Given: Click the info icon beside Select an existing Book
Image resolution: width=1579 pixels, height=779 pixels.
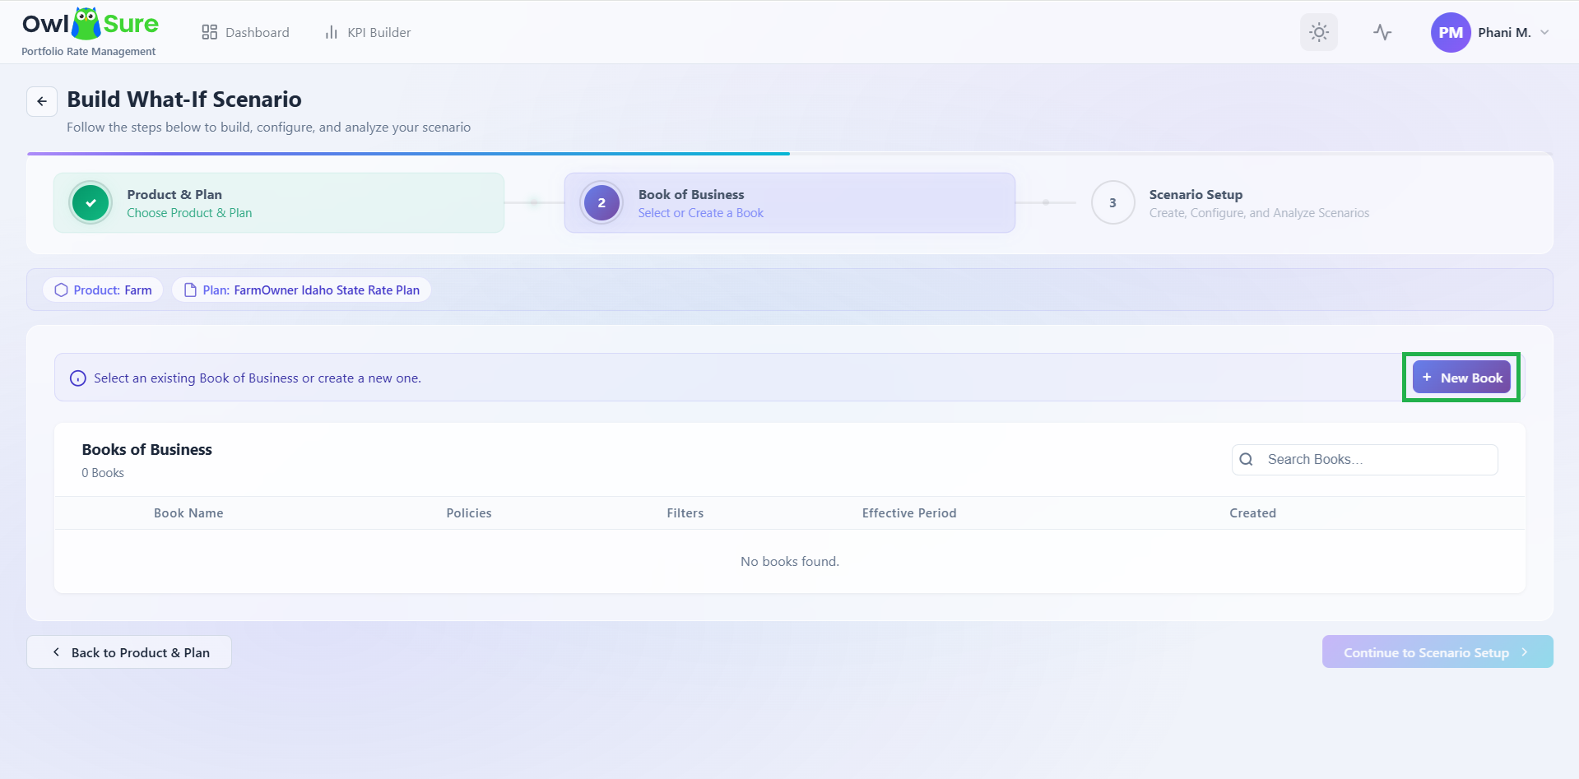Looking at the screenshot, I should click(78, 378).
